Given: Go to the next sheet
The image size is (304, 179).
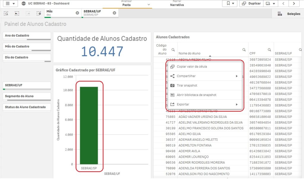Looking at the screenshot, I should click(294, 4).
